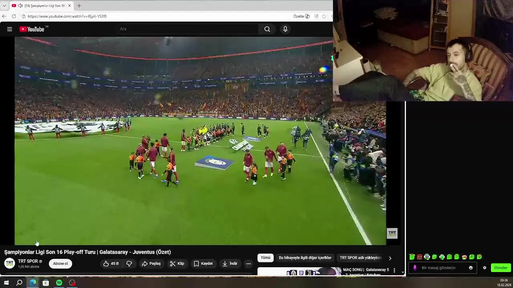Insert the last emote in the row

pos(479,257)
